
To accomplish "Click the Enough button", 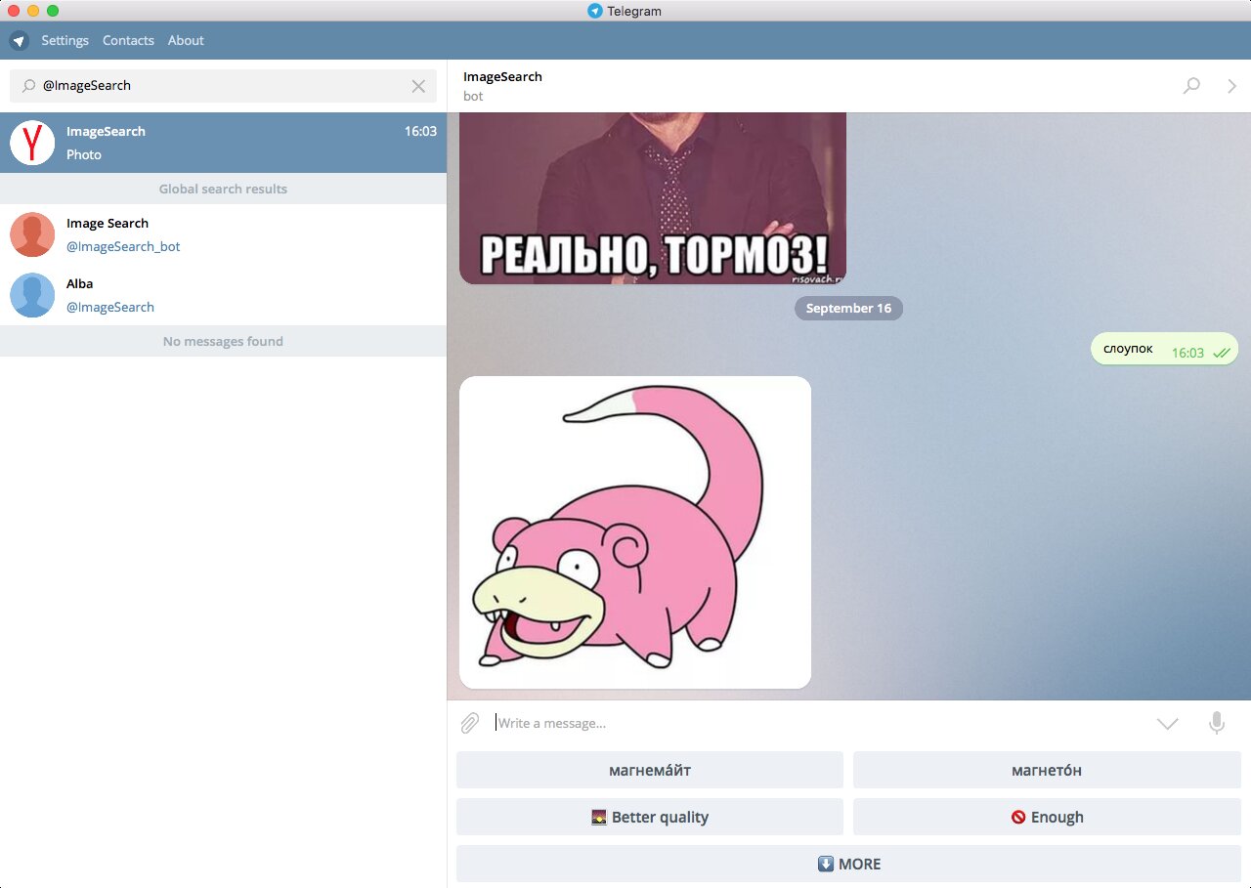I will point(1047,817).
